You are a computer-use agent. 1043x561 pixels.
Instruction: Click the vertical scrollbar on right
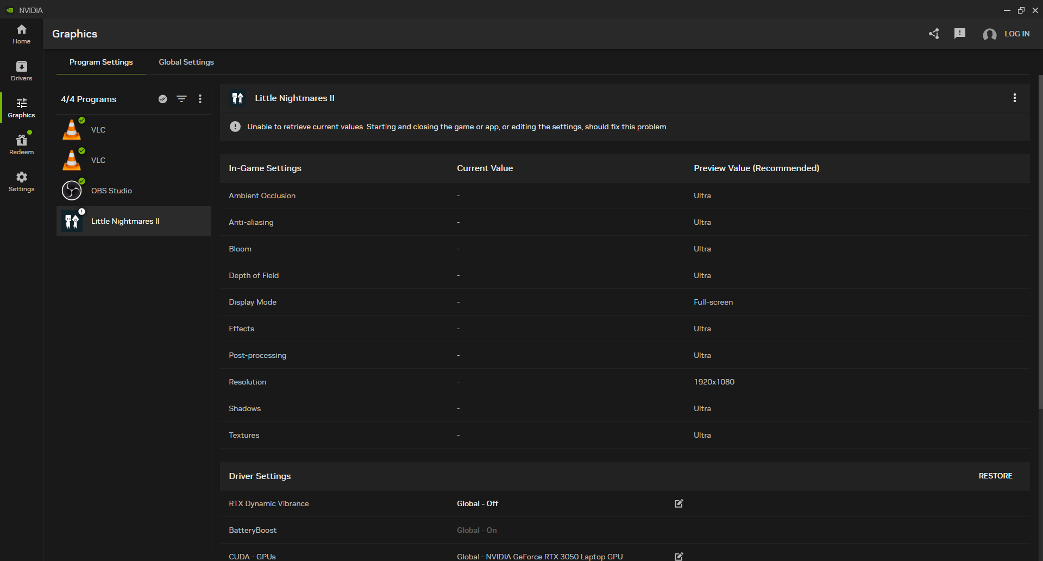(x=1040, y=242)
